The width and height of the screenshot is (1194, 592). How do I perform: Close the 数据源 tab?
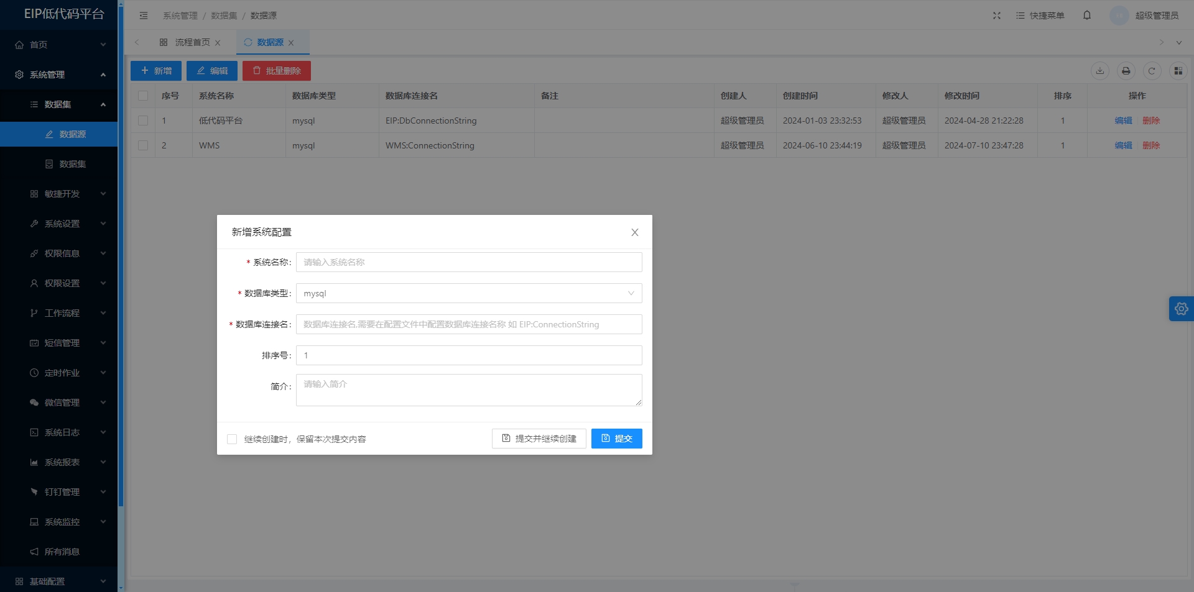[x=291, y=43]
